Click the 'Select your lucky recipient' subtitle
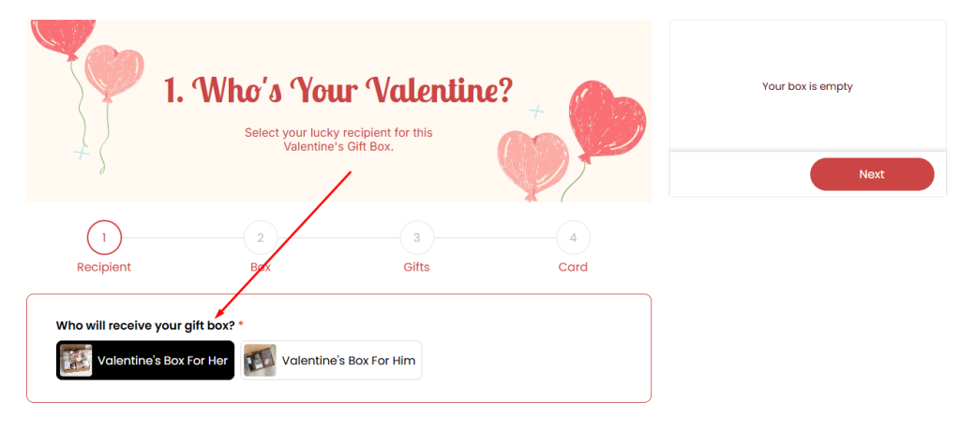The image size is (960, 445). (338, 140)
